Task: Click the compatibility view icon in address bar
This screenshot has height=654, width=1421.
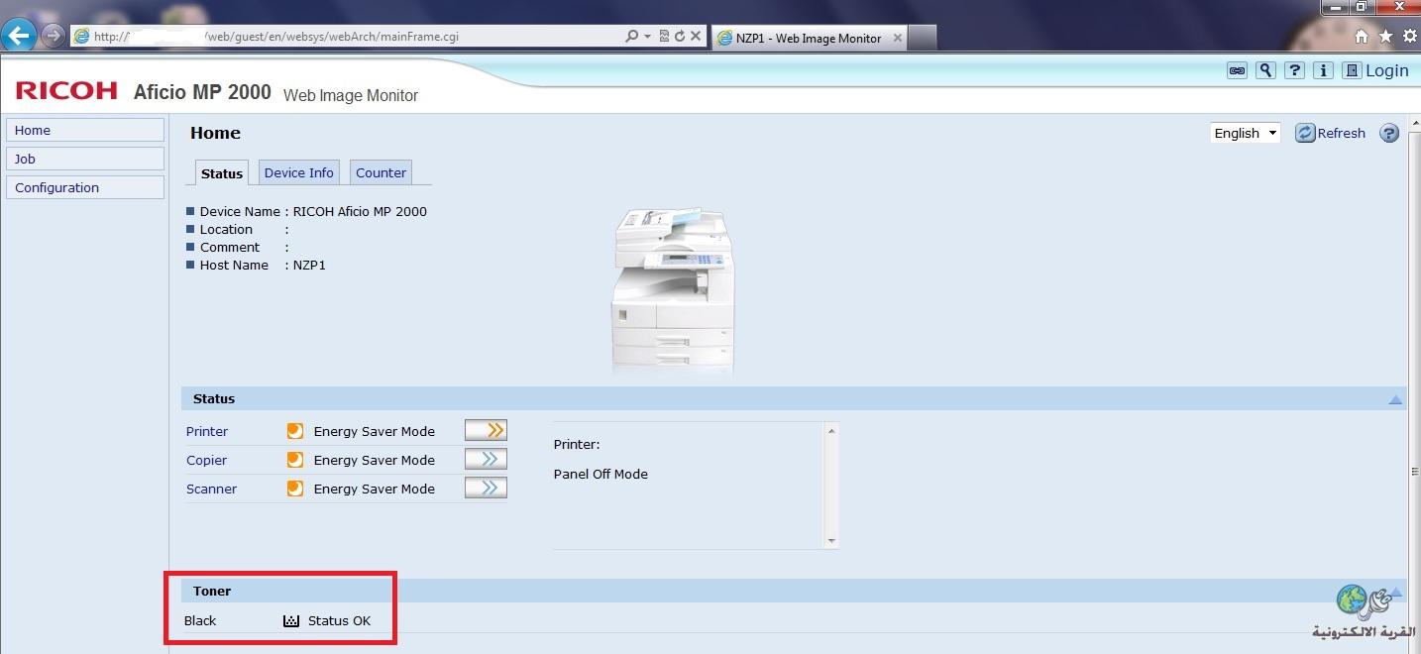Action: click(663, 37)
